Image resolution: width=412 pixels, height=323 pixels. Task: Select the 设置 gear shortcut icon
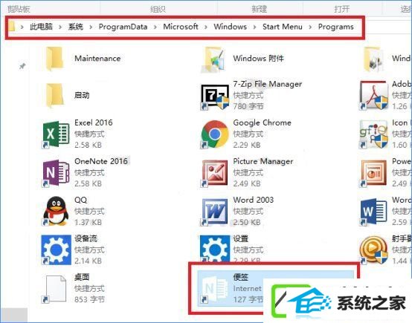point(215,249)
